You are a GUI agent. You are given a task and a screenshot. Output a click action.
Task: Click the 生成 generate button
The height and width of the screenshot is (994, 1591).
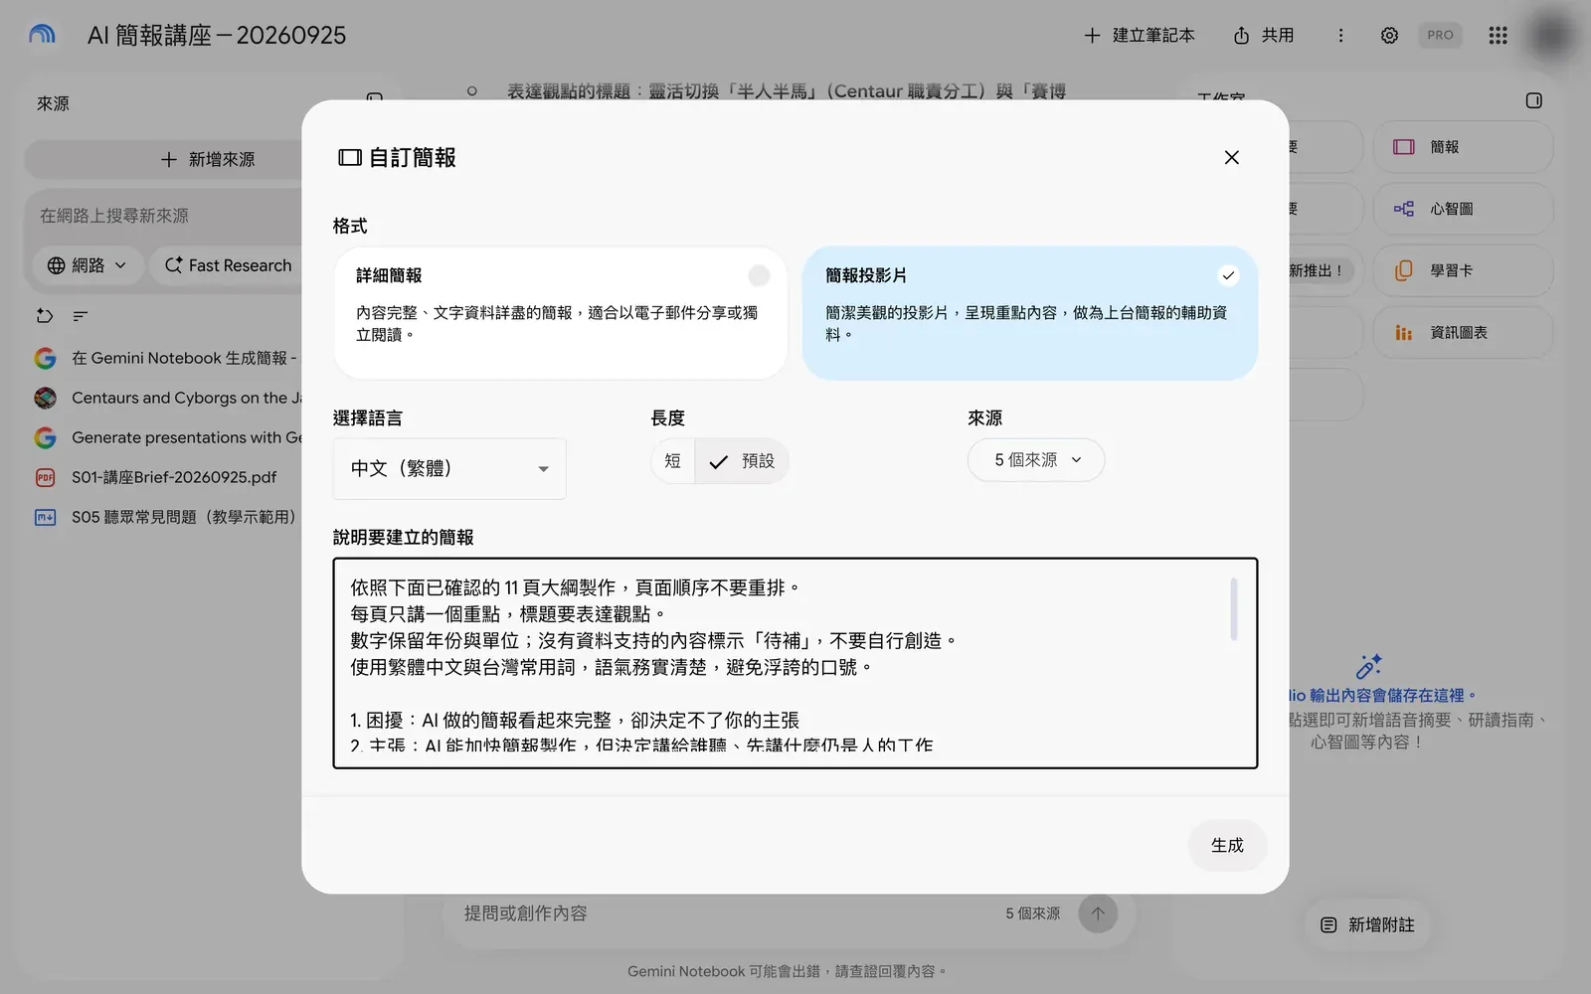(x=1227, y=845)
